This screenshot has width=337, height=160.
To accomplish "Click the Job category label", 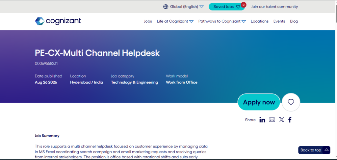I will tap(122, 76).
